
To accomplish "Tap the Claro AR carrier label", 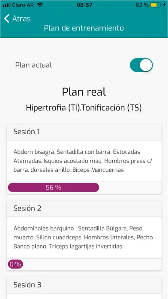I will click(23, 5).
